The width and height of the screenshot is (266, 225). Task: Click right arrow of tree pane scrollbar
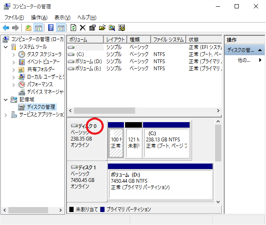click(x=61, y=210)
